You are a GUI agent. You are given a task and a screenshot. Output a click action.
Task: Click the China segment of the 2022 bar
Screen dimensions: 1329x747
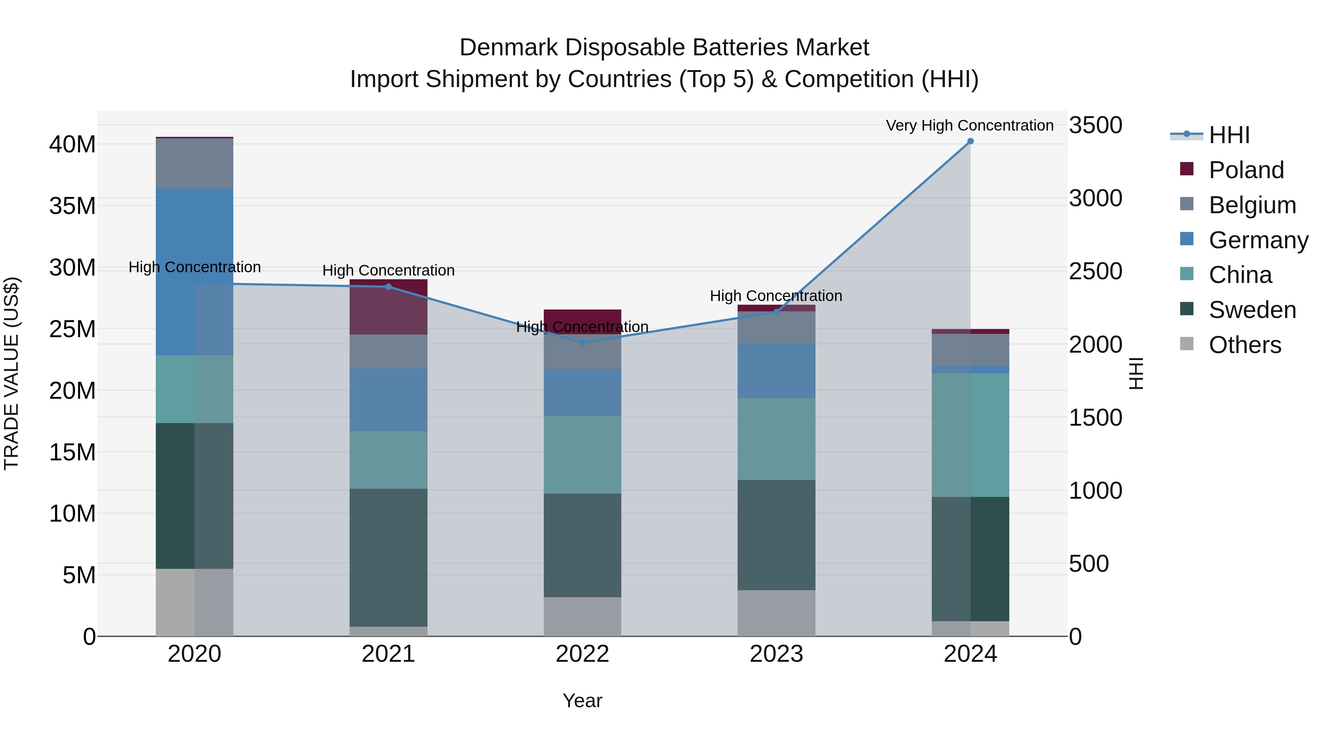[x=583, y=455]
